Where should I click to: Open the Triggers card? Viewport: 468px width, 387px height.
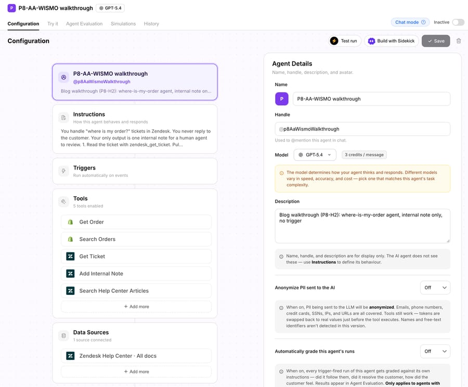135,171
